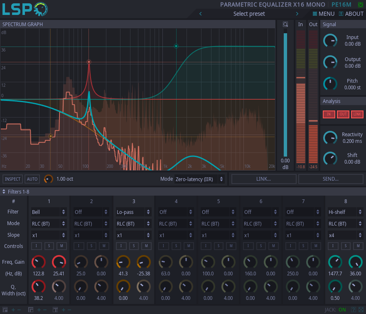
Task: Open the ABOUT item
Action: (351, 14)
